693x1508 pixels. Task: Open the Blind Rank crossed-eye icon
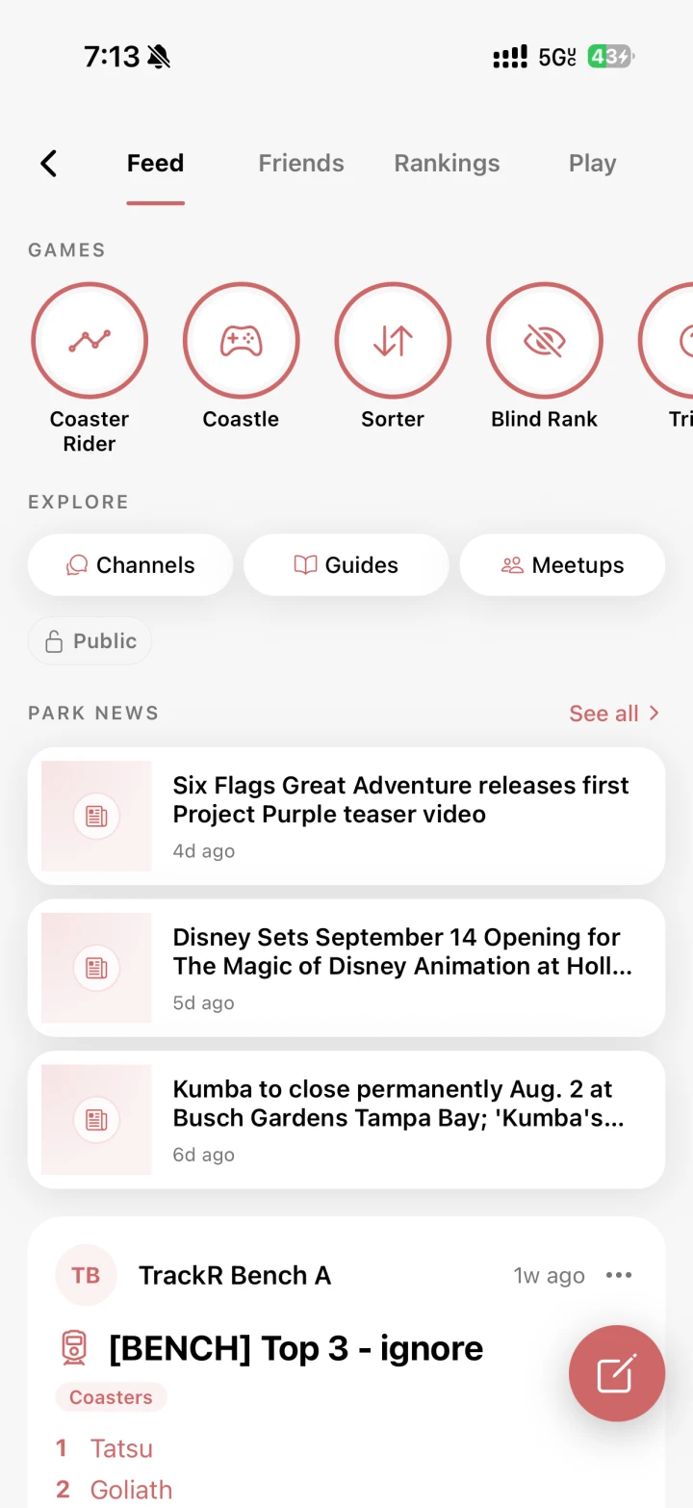[545, 341]
